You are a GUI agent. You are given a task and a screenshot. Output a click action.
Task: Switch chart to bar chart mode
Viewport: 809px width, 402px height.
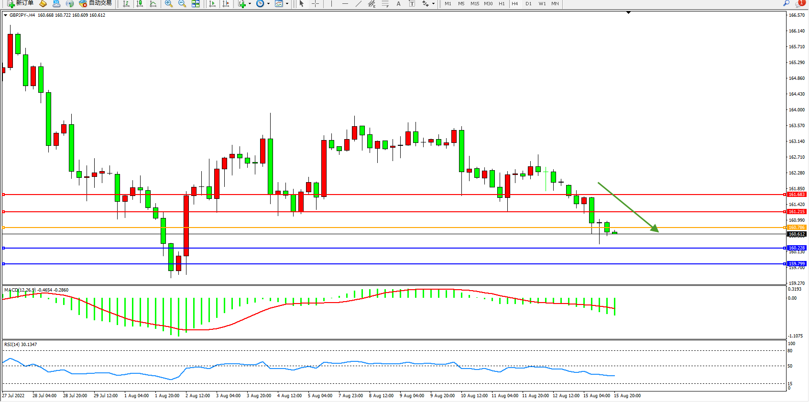pyautogui.click(x=126, y=4)
